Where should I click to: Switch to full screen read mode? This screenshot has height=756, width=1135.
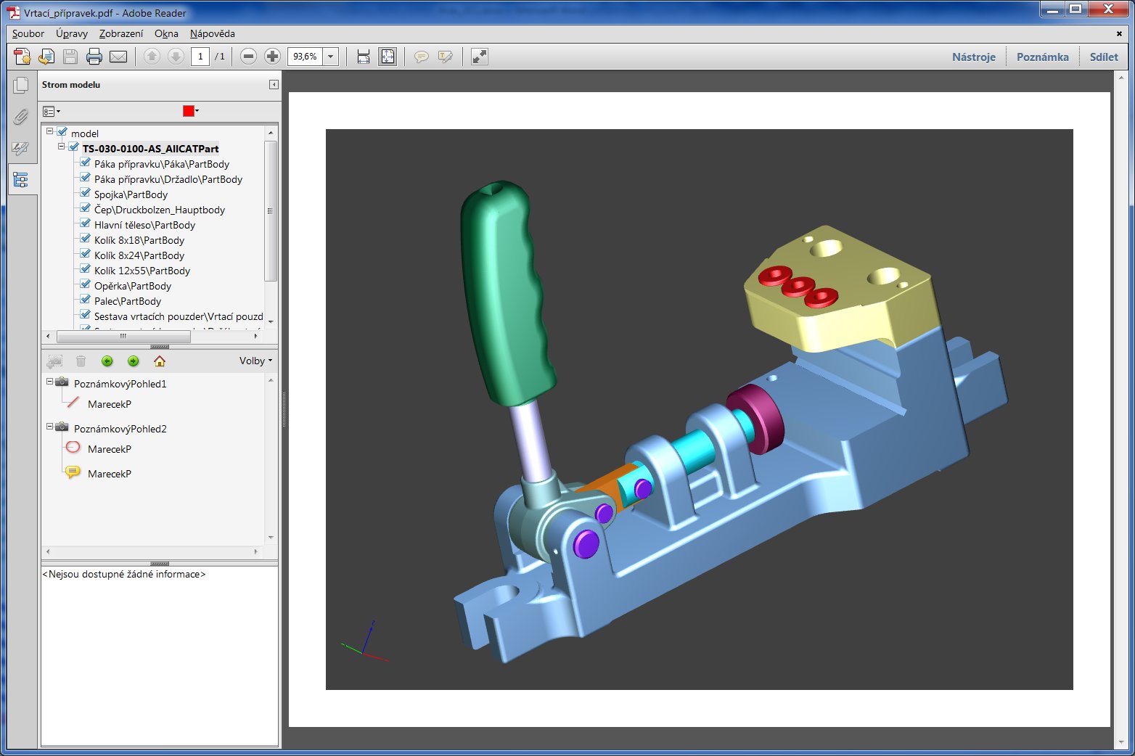coord(480,57)
